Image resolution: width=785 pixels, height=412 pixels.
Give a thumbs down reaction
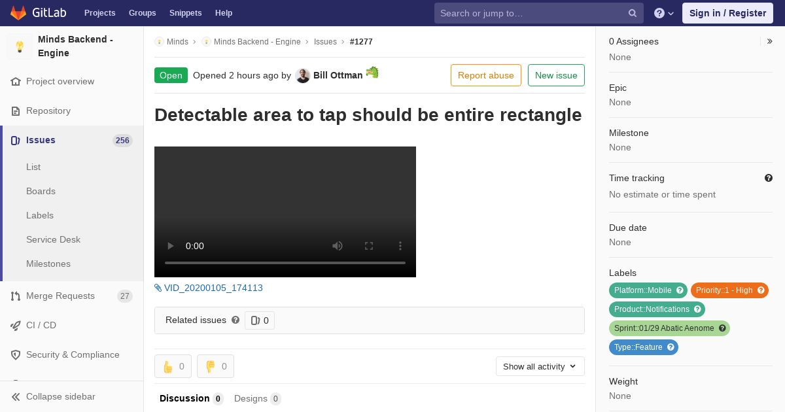point(215,366)
